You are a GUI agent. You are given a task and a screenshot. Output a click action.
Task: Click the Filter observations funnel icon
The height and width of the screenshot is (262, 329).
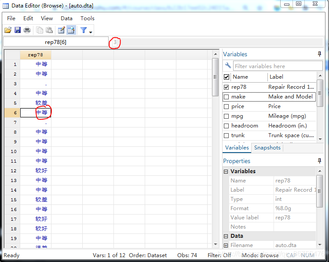(x=84, y=30)
